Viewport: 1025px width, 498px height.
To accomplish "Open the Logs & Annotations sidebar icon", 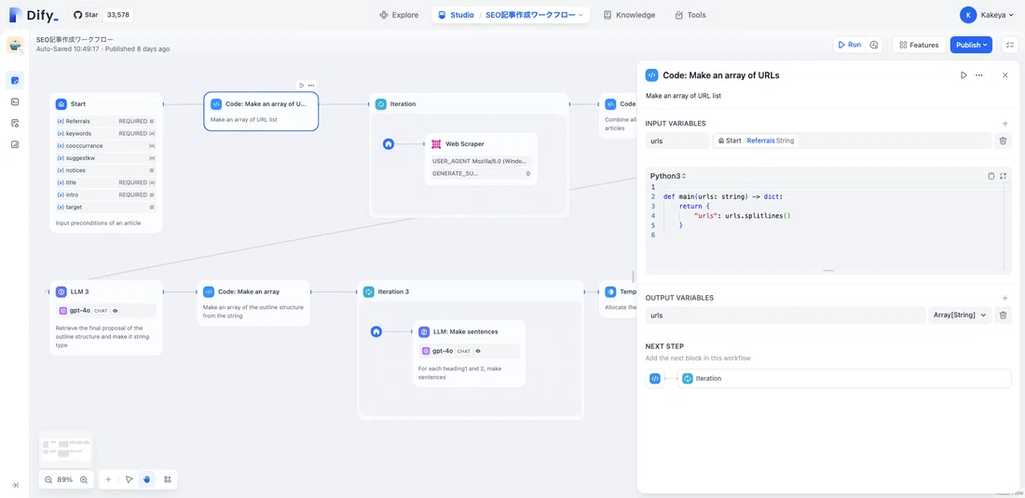I will [15, 123].
